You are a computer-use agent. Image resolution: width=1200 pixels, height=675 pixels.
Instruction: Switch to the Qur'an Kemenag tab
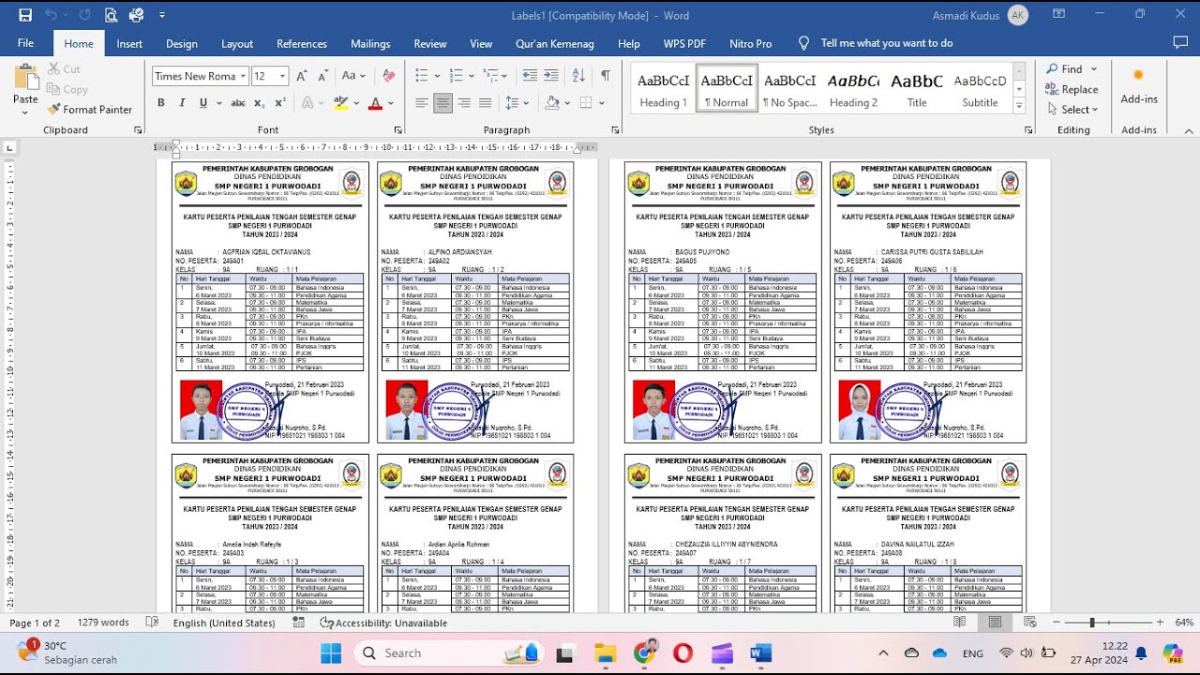(555, 43)
